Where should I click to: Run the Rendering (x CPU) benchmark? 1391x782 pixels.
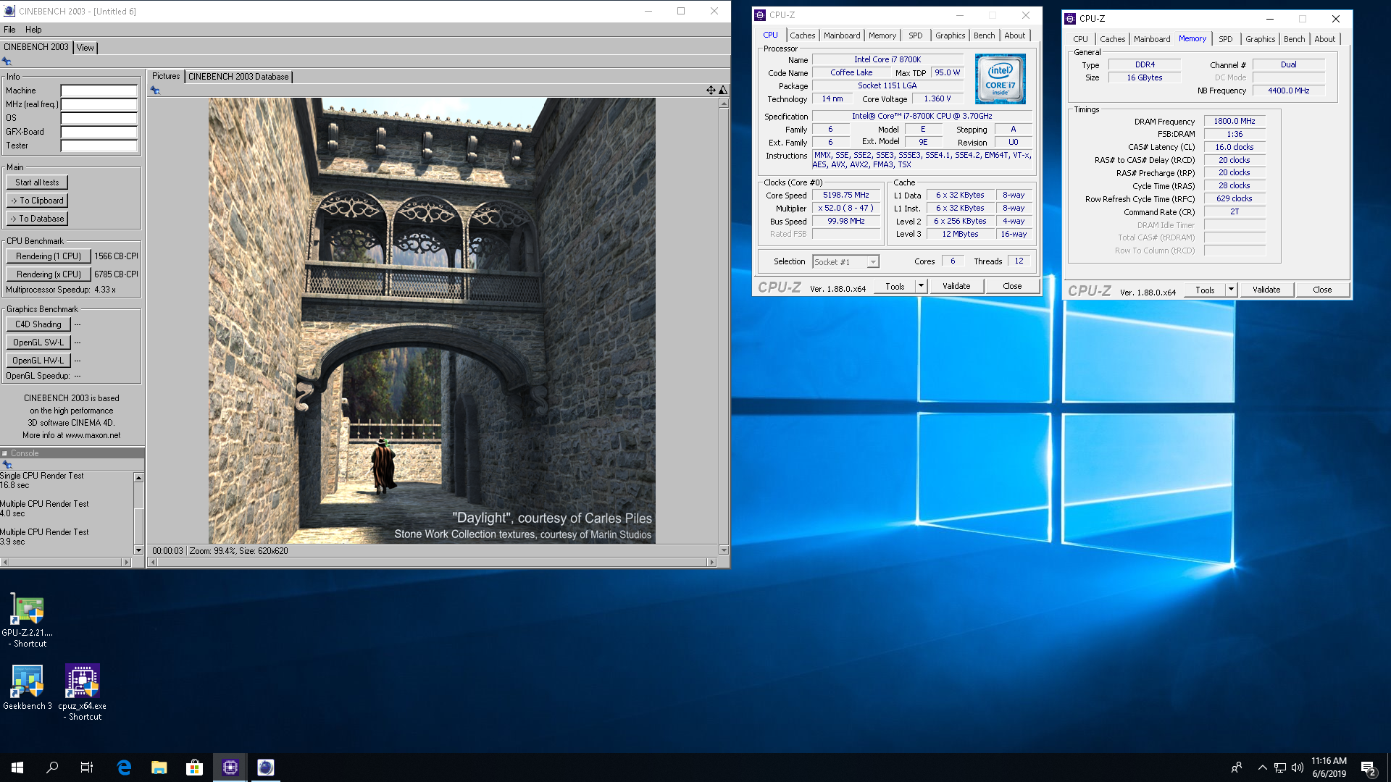click(x=49, y=274)
